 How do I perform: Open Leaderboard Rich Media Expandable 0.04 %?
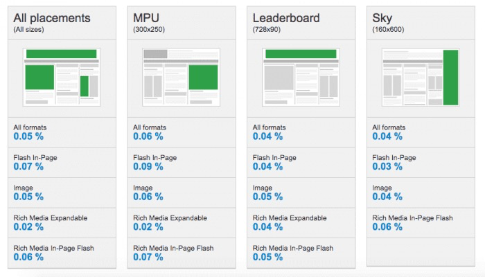[x=268, y=227]
